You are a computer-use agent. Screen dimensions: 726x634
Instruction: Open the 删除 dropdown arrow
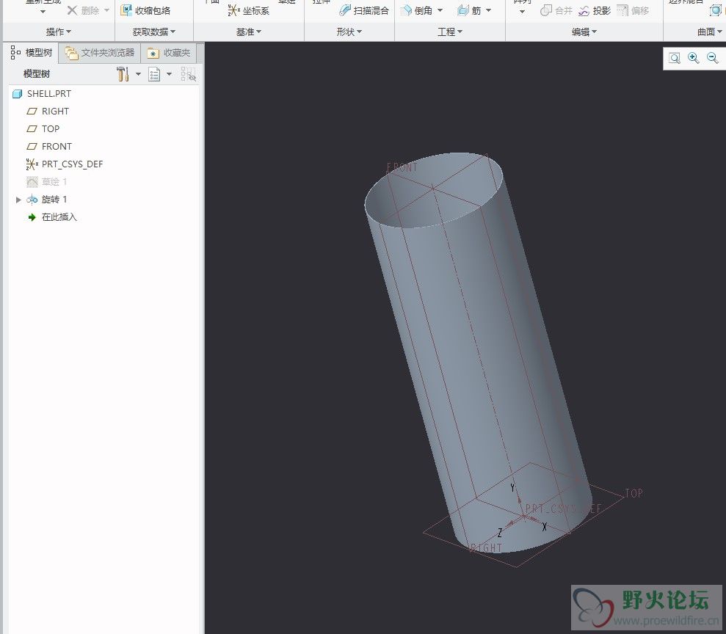[106, 10]
